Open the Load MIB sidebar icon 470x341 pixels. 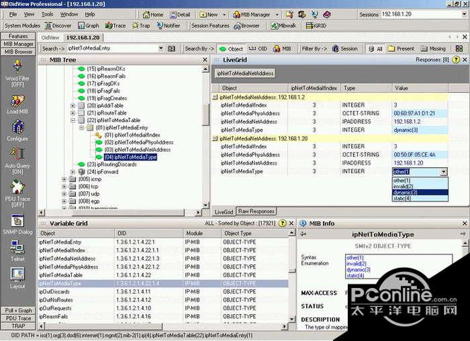pos(17,104)
